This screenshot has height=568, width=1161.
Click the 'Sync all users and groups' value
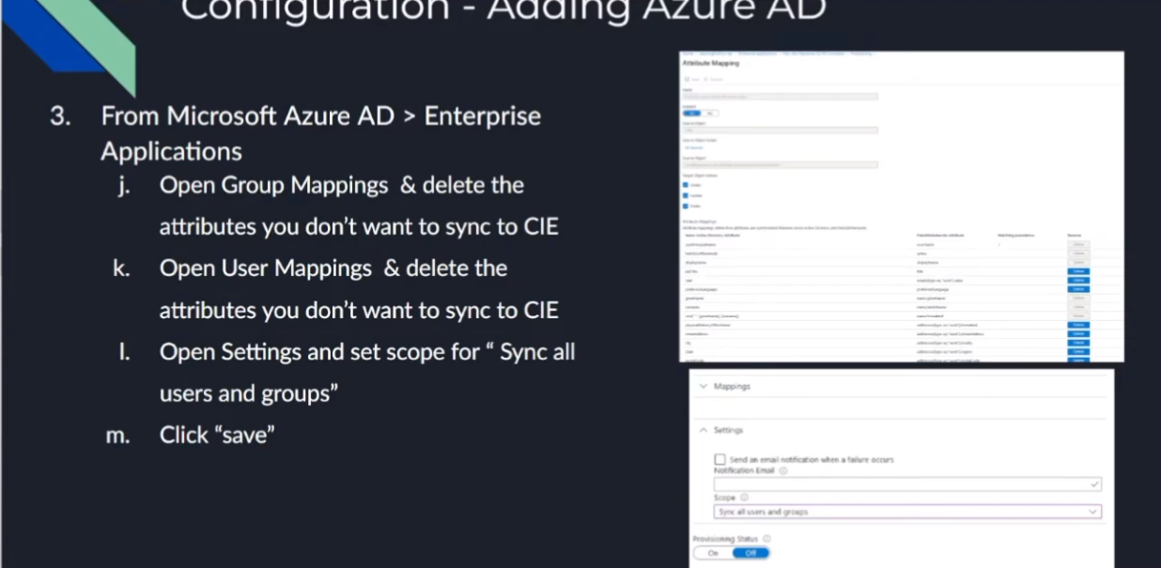(x=763, y=513)
